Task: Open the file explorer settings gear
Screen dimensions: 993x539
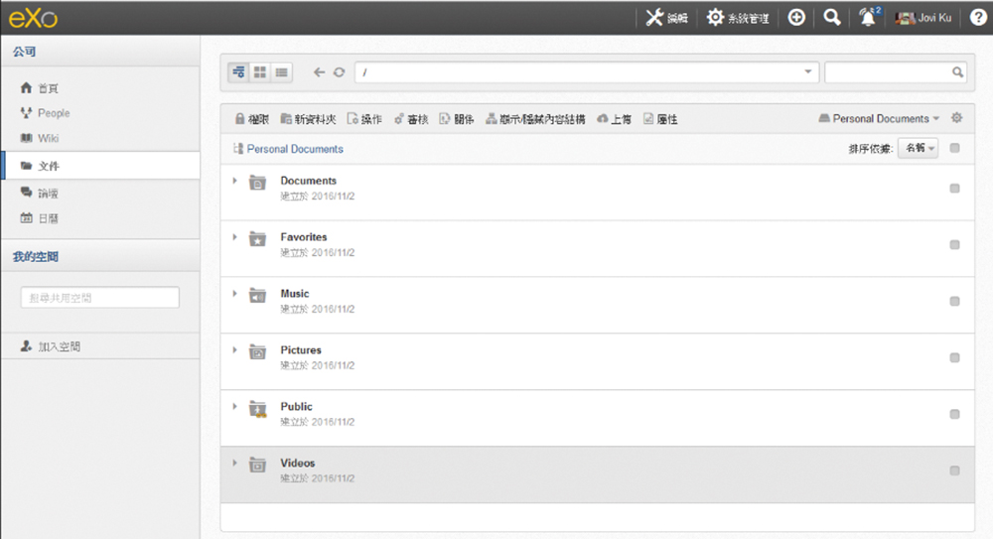Action: [957, 118]
